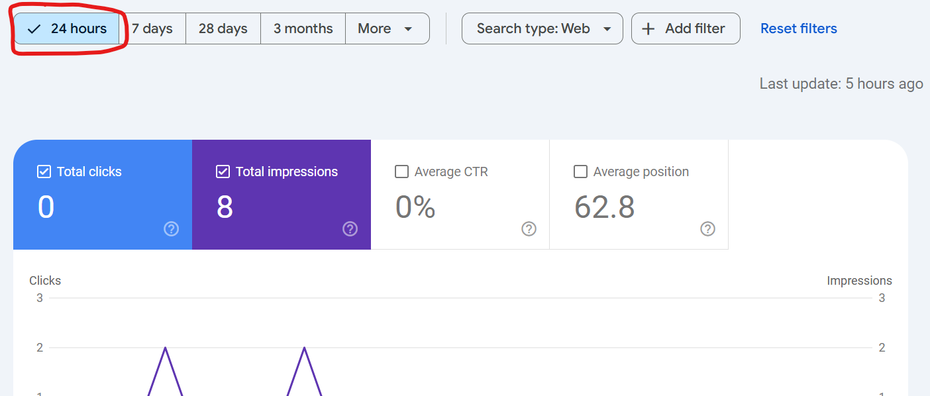Screen dimensions: 930x396
Task: Click the Impressions axis label
Action: pyautogui.click(x=859, y=281)
